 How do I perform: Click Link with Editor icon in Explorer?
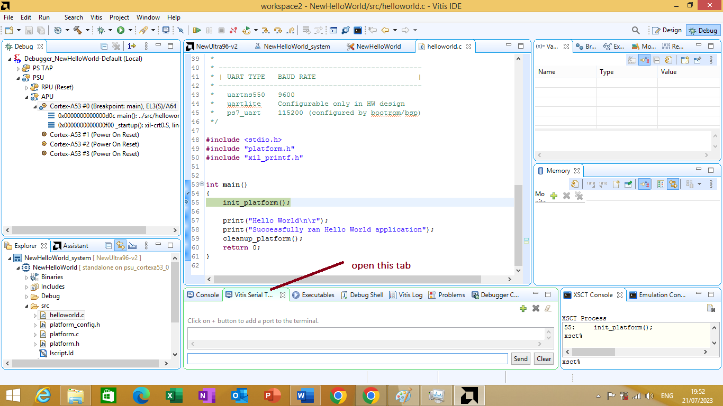[120, 245]
